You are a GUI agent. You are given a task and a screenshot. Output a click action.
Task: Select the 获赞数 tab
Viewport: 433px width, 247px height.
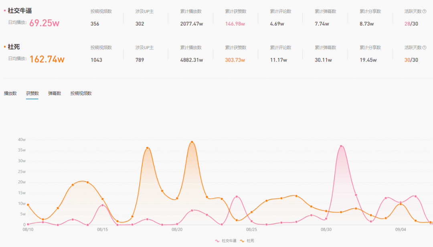pos(32,94)
